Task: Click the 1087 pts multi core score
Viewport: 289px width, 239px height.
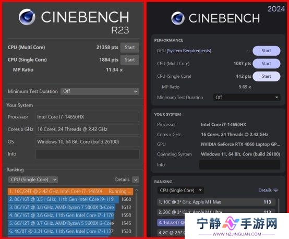Action: click(242, 64)
